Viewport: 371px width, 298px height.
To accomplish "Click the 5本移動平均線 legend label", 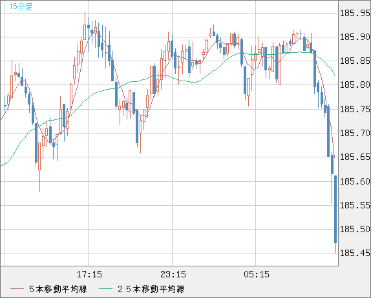I will [58, 289].
